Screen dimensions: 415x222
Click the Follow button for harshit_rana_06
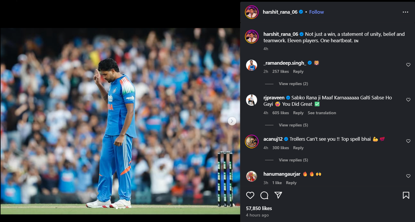tap(316, 12)
